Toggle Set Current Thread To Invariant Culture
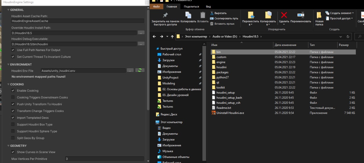The width and height of the screenshot is (364, 163). 13,57
